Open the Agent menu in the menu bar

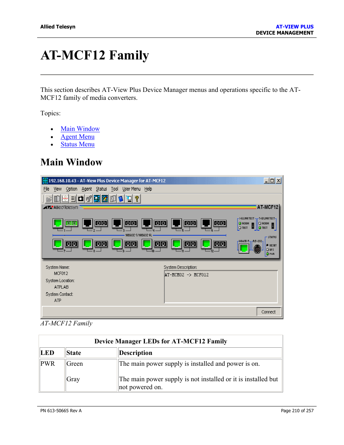pyautogui.click(x=87, y=189)
